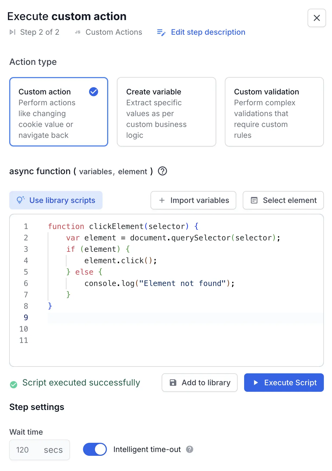Click the Add to library button

pos(200,383)
